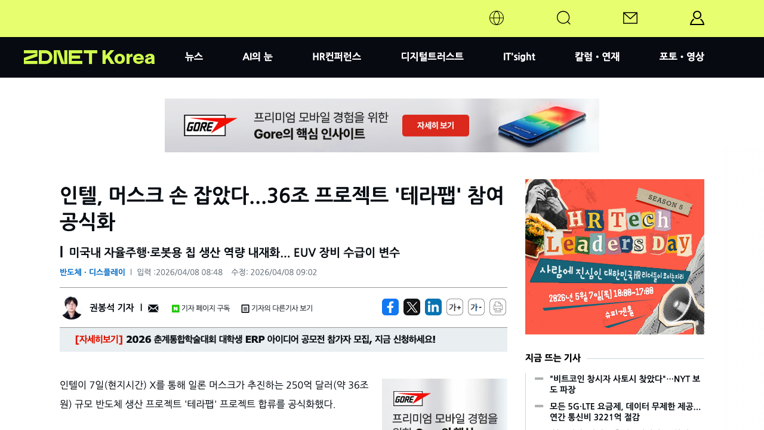
Task: Subscribe to 기자 페이지 구독
Action: point(201,308)
